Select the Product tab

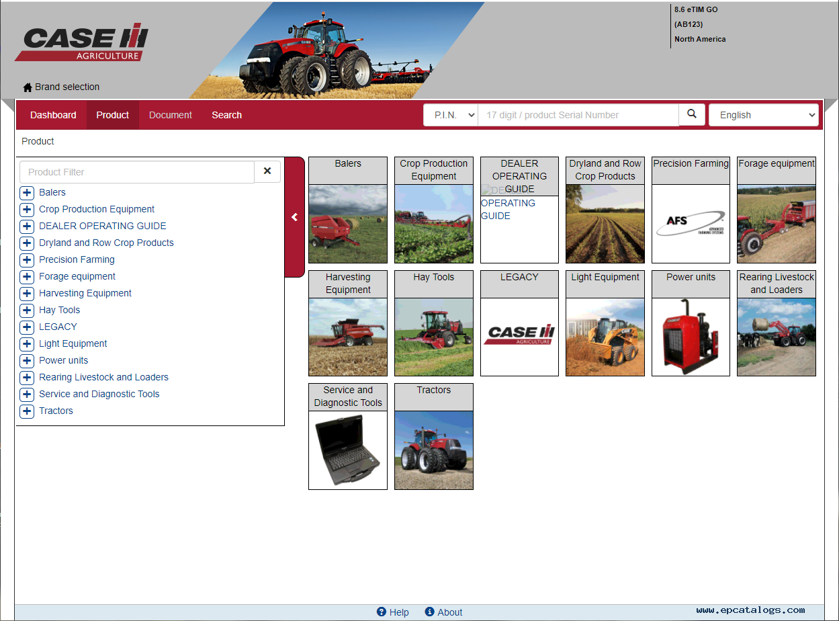112,115
